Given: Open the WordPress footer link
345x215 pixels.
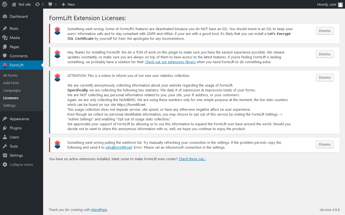Looking at the screenshot, I should (x=99, y=210).
